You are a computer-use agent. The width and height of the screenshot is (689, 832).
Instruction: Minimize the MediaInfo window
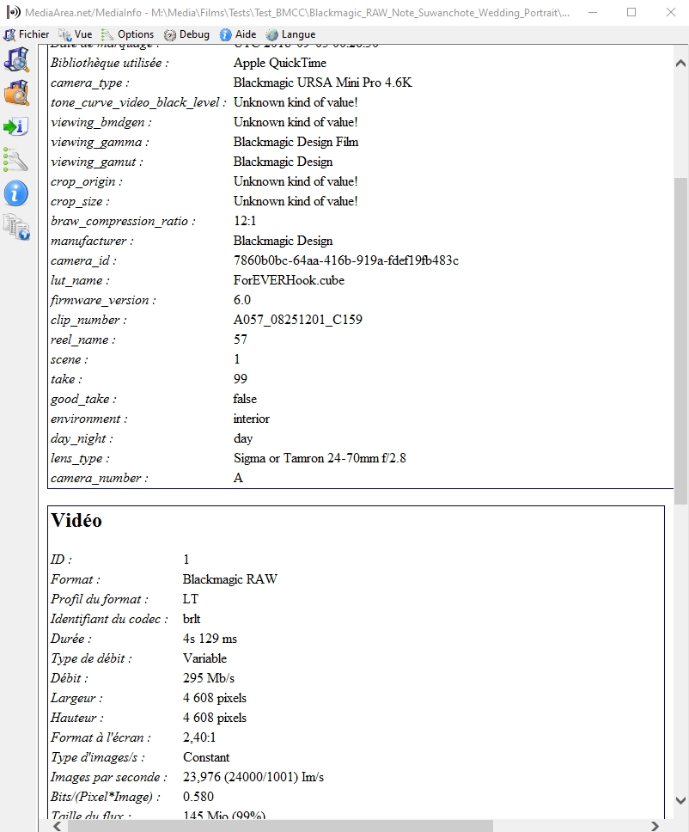click(x=593, y=12)
